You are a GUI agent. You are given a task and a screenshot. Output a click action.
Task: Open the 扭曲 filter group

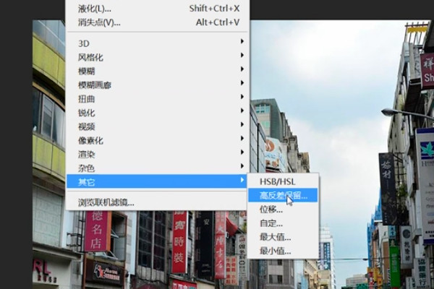coord(157,99)
